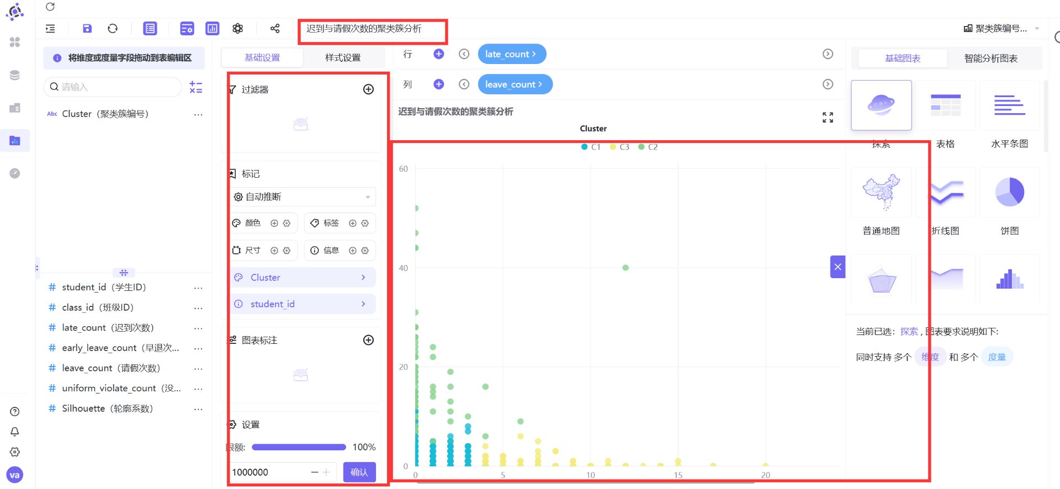Select the leave_count (请假次数) field
1060x489 pixels.
point(111,368)
